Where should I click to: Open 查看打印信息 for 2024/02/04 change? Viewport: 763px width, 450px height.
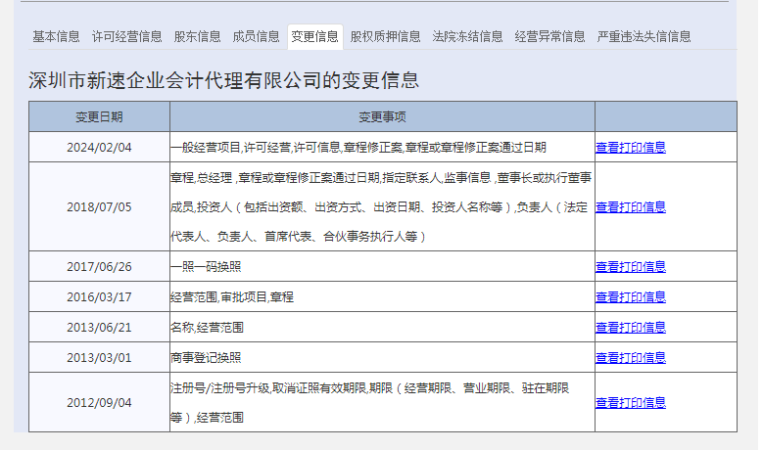pos(631,148)
